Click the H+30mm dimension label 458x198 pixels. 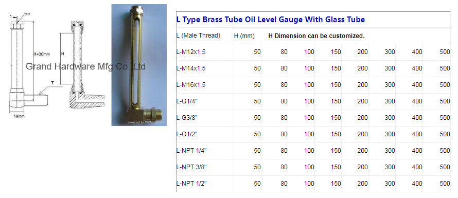(42, 54)
